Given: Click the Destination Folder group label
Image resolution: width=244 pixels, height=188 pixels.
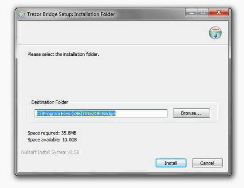Looking at the screenshot, I should tap(50, 102).
